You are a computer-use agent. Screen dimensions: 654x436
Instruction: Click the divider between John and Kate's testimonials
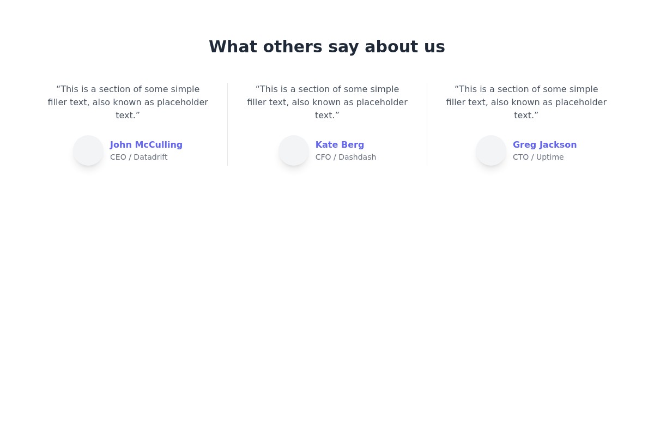tap(227, 124)
